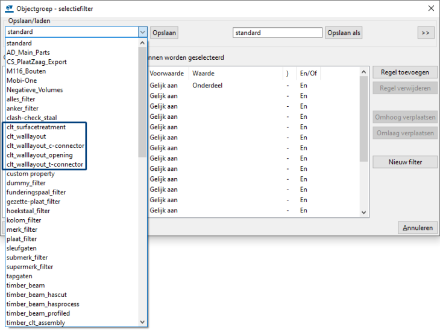Select clt_surfacetreatment from the list
Viewport: 440px width, 332px height.
pos(36,127)
